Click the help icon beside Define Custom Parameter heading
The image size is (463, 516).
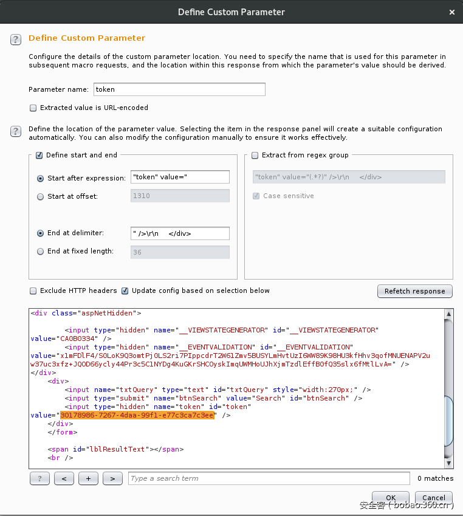16,40
